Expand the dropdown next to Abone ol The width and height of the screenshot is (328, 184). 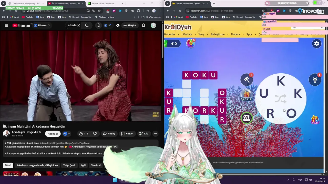67,134
